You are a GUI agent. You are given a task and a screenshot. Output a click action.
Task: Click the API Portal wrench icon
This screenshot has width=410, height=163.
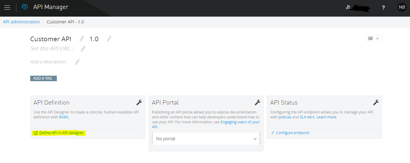pos(257,102)
